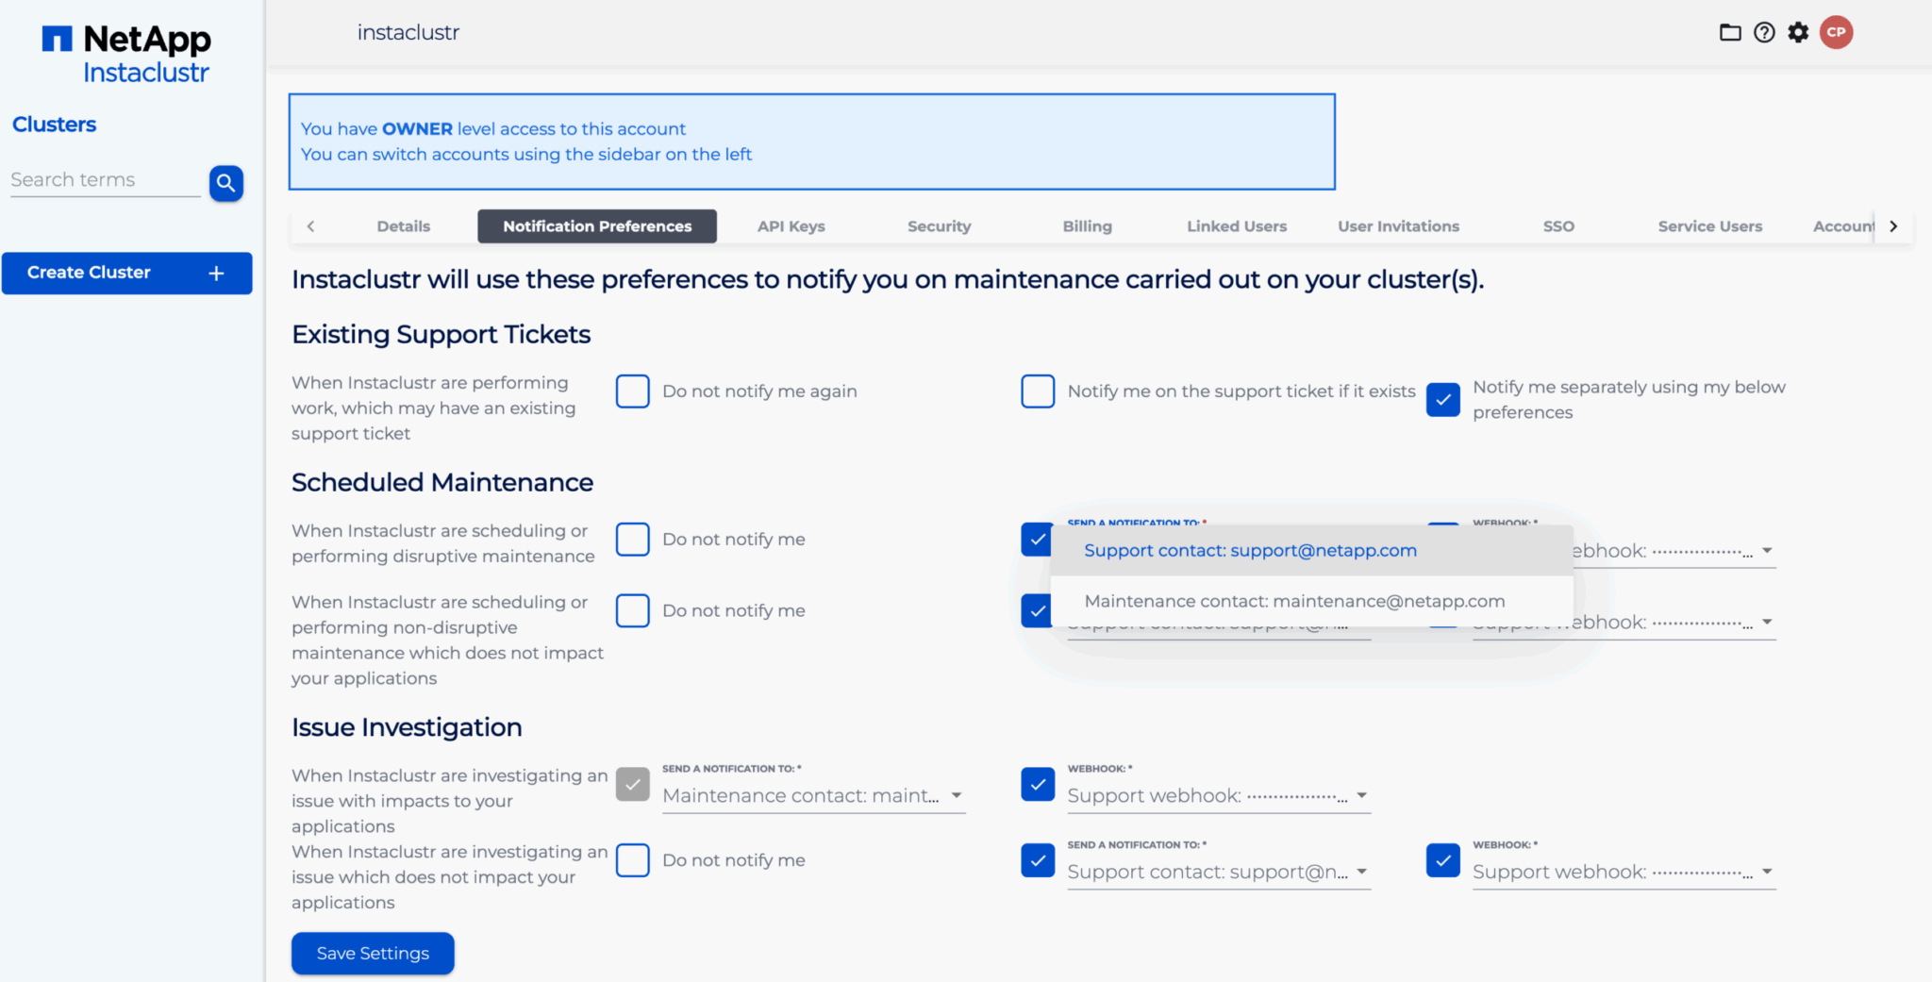Uncheck the Webhook checkbox under Issue Investigation
1932x982 pixels.
click(1038, 784)
